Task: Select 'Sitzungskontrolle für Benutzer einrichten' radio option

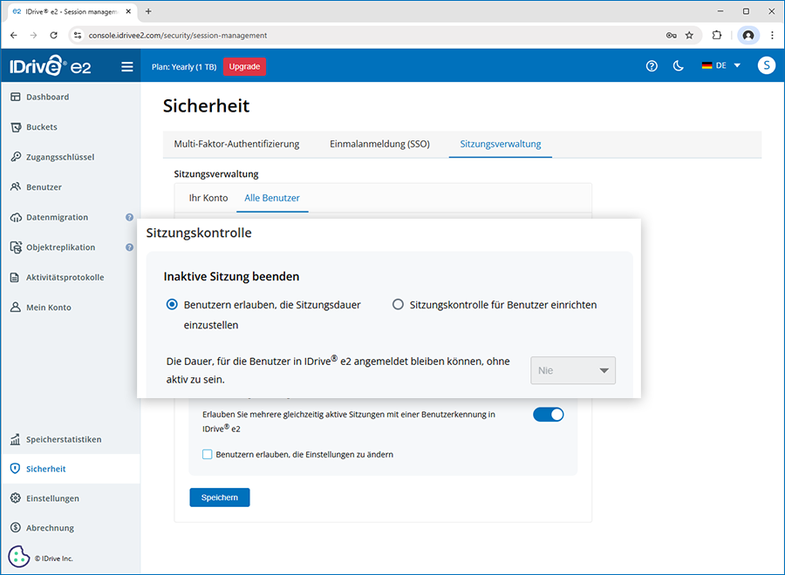Action: tap(398, 305)
